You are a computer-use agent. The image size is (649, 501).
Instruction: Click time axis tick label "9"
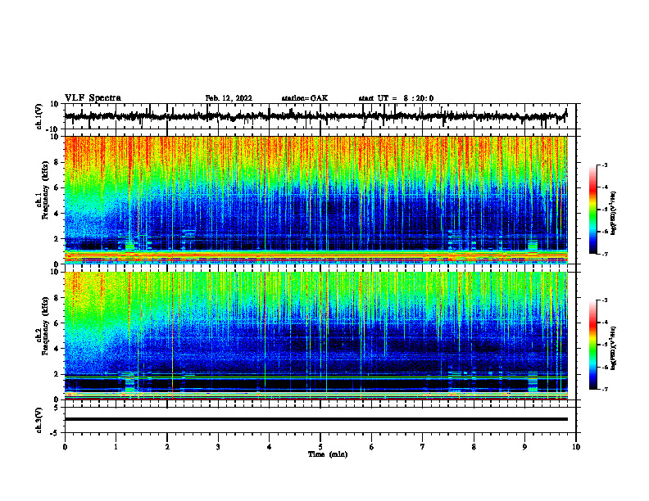[524, 447]
